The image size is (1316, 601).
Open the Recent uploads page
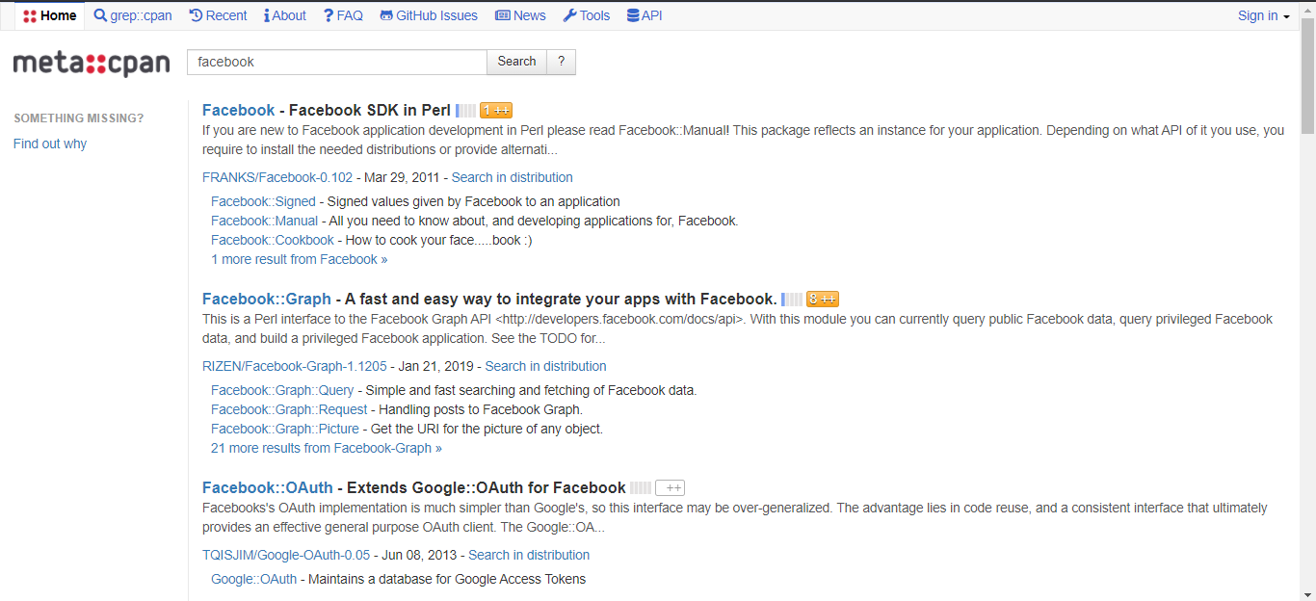218,15
